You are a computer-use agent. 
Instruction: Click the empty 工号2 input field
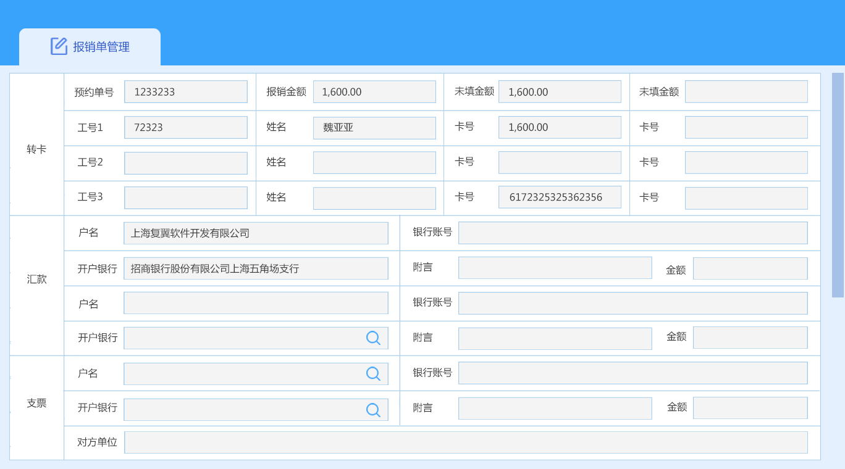tap(185, 163)
